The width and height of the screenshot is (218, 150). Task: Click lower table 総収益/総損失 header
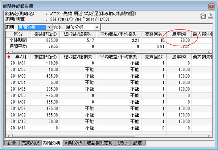point(78,57)
